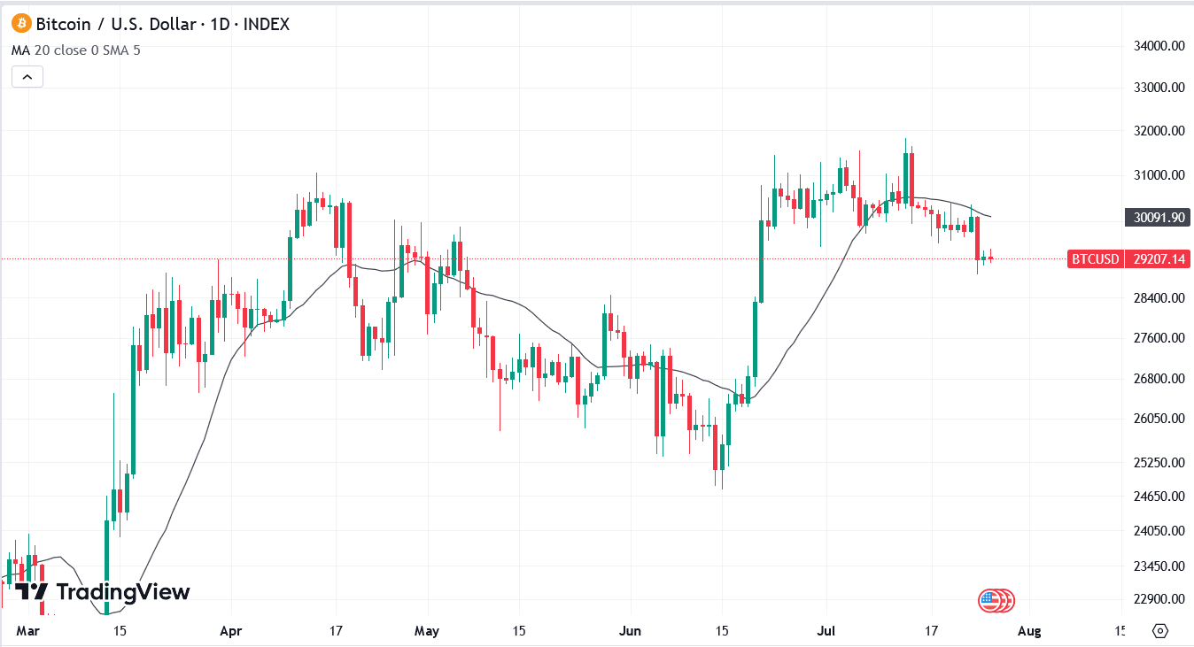Click the TradingView logo watermark

(x=100, y=591)
